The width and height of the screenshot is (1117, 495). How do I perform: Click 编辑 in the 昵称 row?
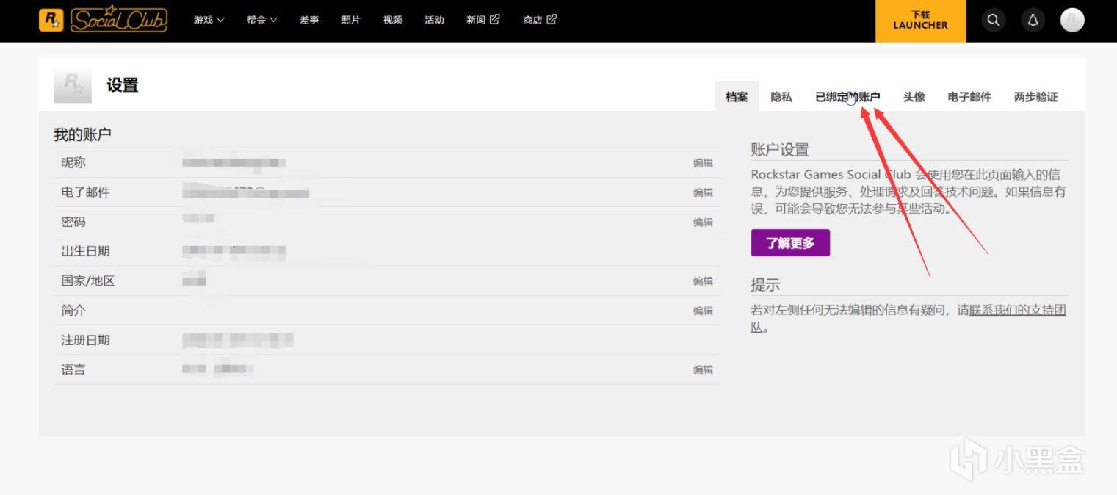point(703,163)
